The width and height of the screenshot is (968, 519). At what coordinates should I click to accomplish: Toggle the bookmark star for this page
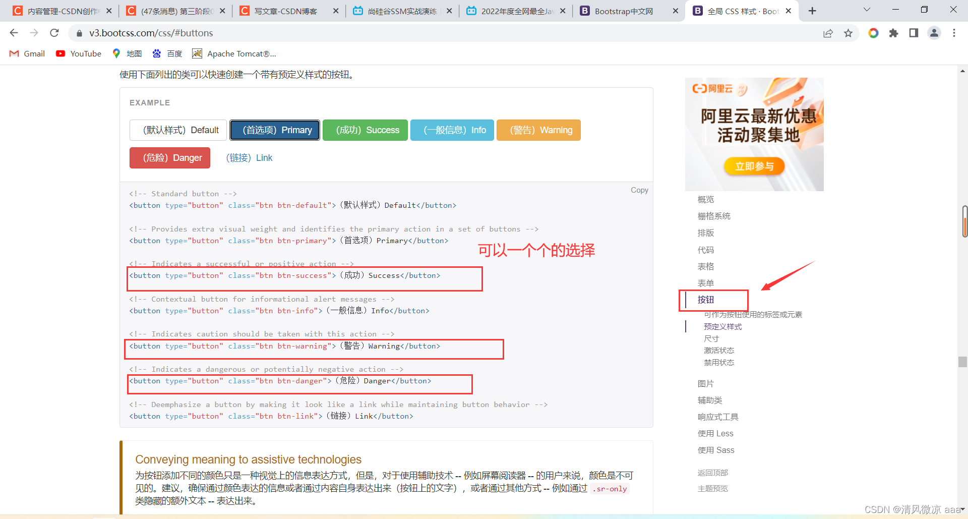coord(849,33)
